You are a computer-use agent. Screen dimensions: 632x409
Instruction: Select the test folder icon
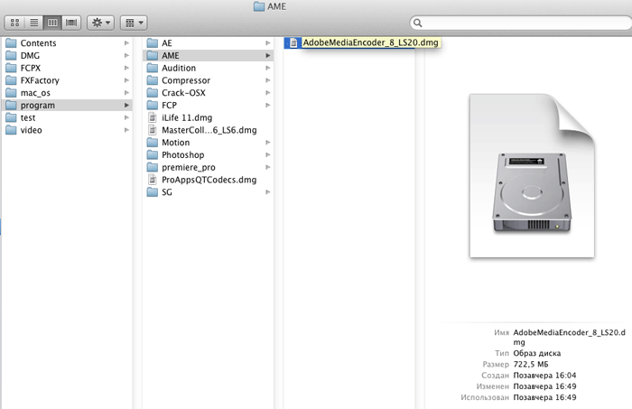point(11,118)
